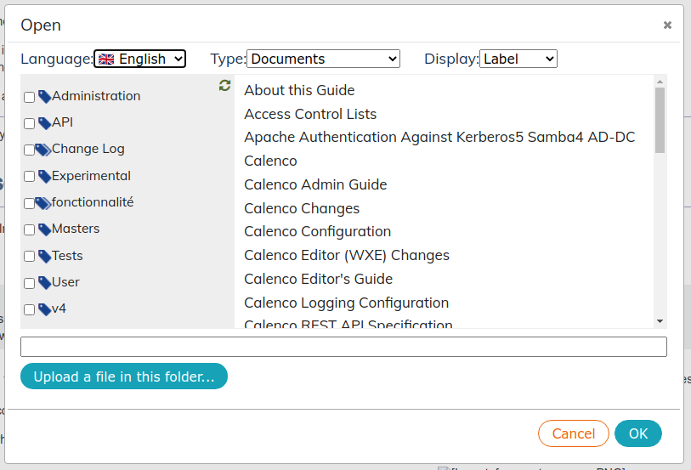Select 'About this Guide' document
This screenshot has height=470, width=691.
(x=299, y=90)
